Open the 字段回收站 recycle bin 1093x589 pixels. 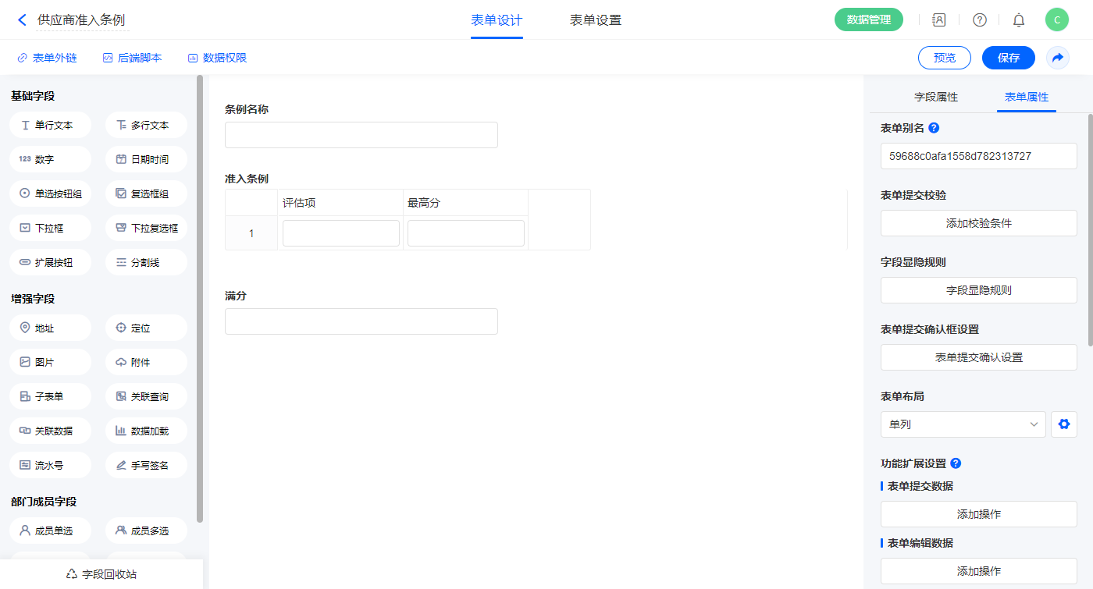pos(101,574)
